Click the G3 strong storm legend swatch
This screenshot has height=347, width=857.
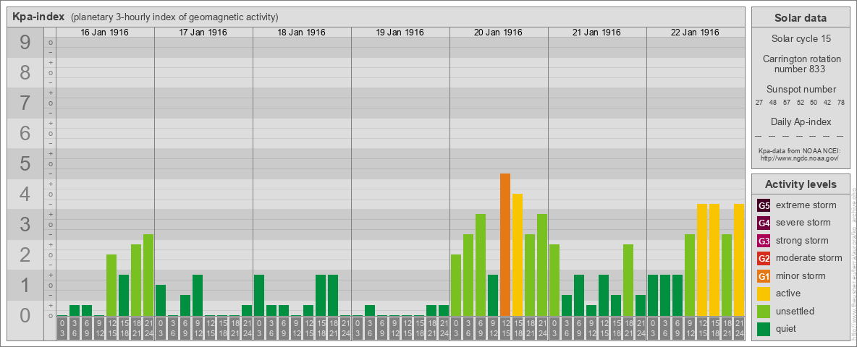click(x=764, y=241)
